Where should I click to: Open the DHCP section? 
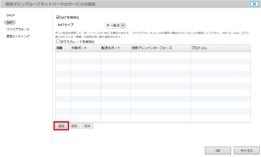(x=11, y=15)
